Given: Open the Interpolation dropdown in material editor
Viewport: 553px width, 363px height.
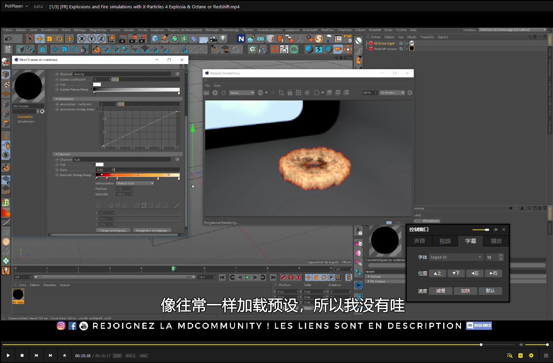Looking at the screenshot, I should 135,183.
